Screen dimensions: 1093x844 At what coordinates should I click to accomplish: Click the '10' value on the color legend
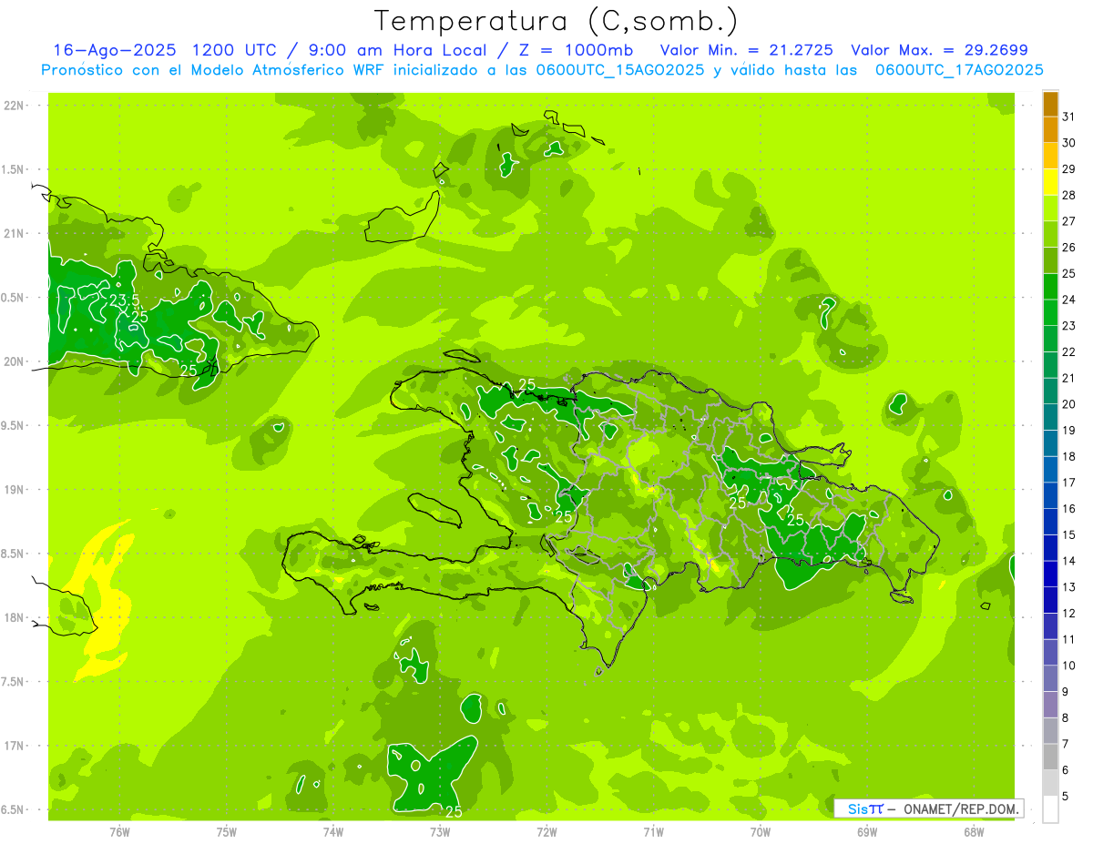pos(1069,666)
